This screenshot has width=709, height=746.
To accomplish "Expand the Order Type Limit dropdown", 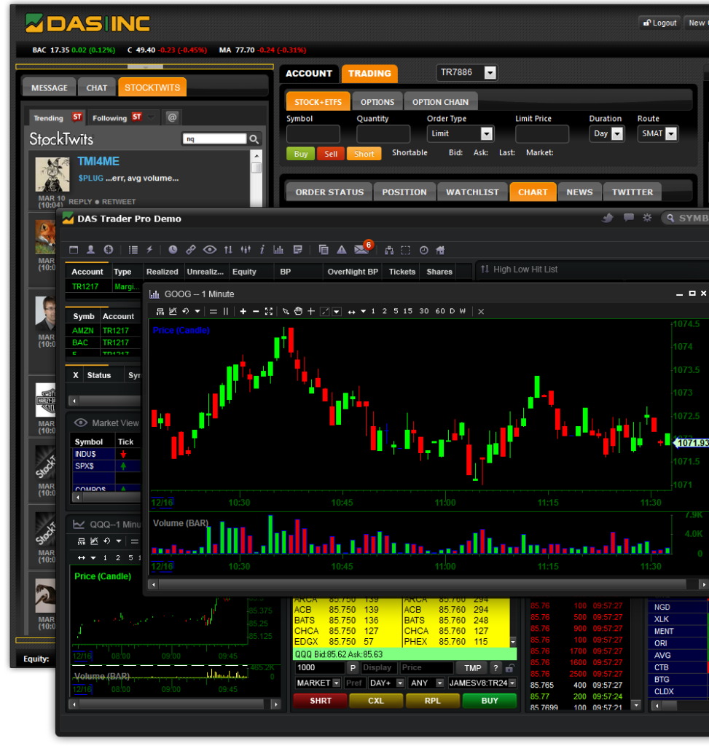I will pos(486,134).
